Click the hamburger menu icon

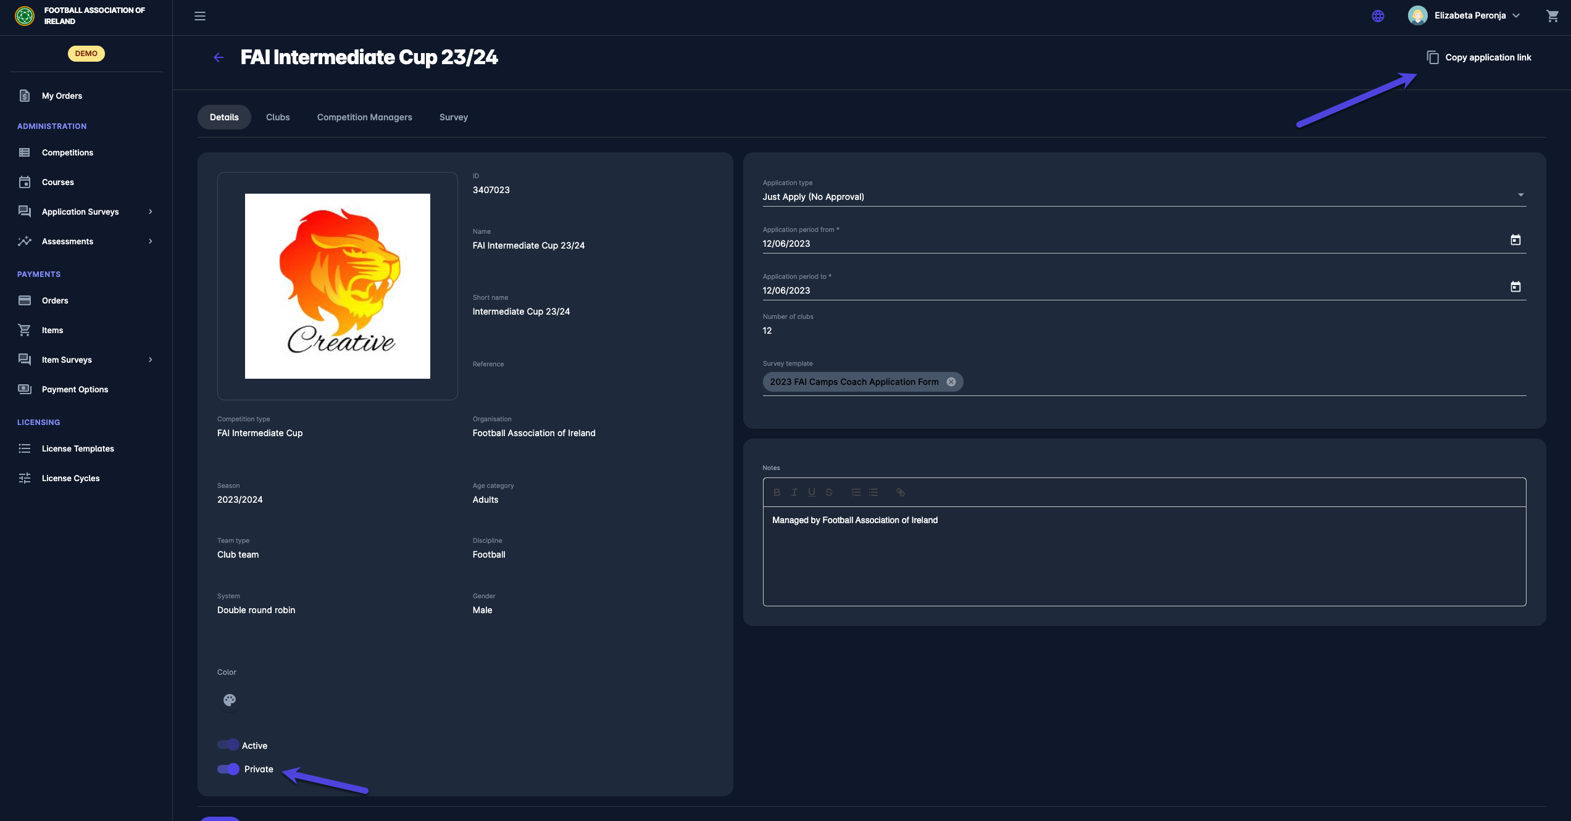(x=200, y=16)
